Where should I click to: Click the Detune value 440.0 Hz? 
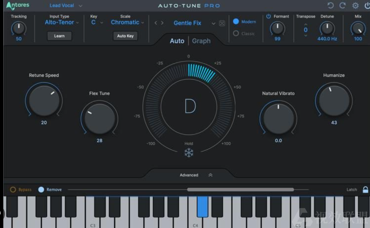(x=327, y=39)
